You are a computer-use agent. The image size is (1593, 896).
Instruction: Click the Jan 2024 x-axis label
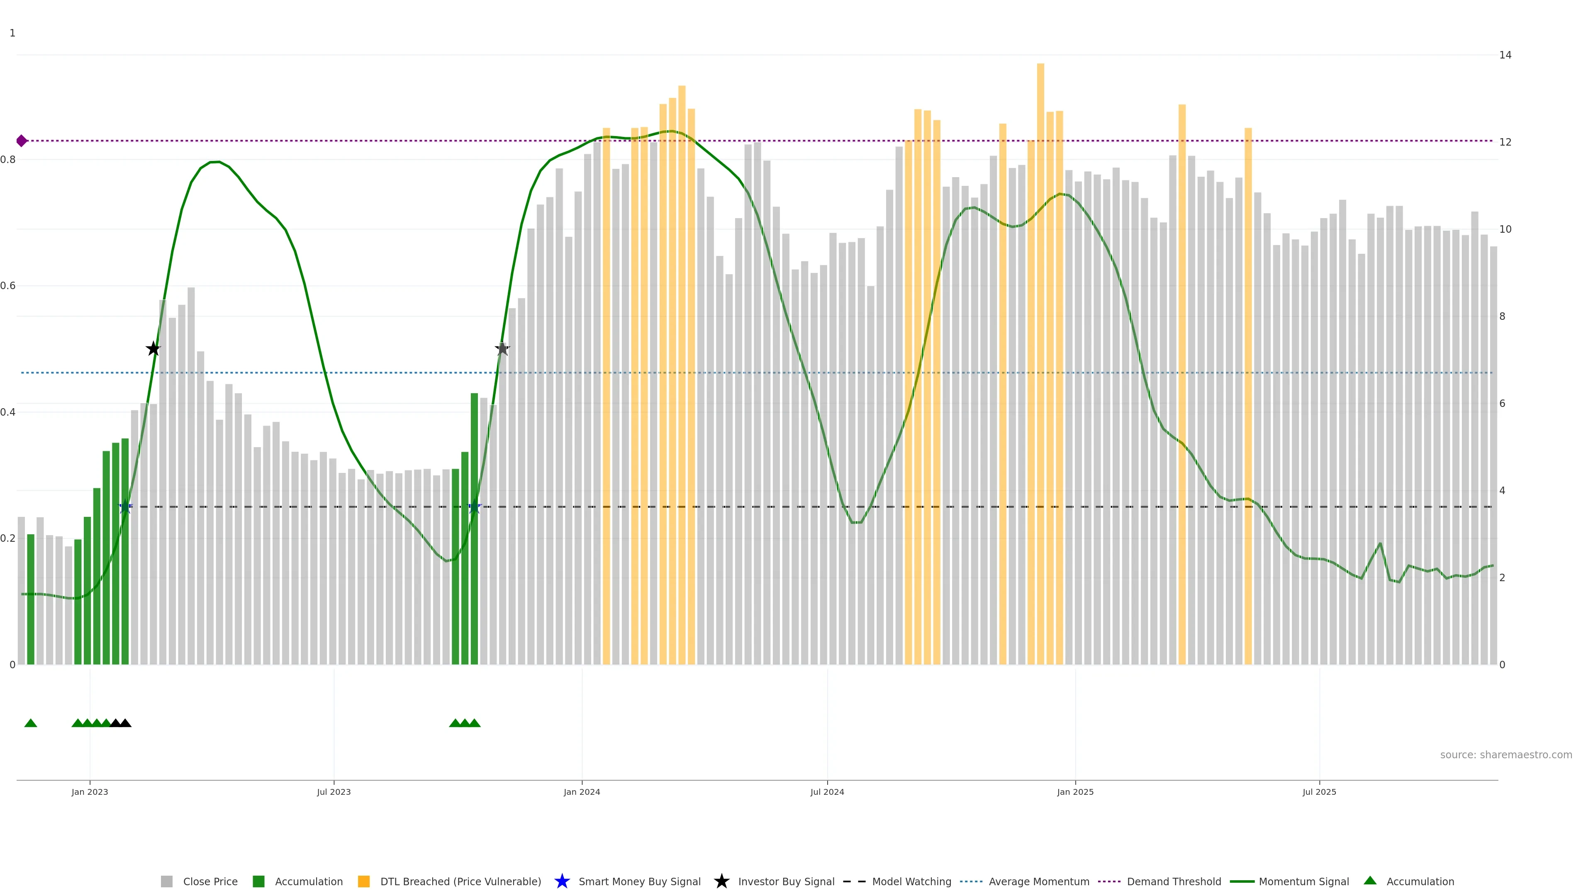[581, 791]
